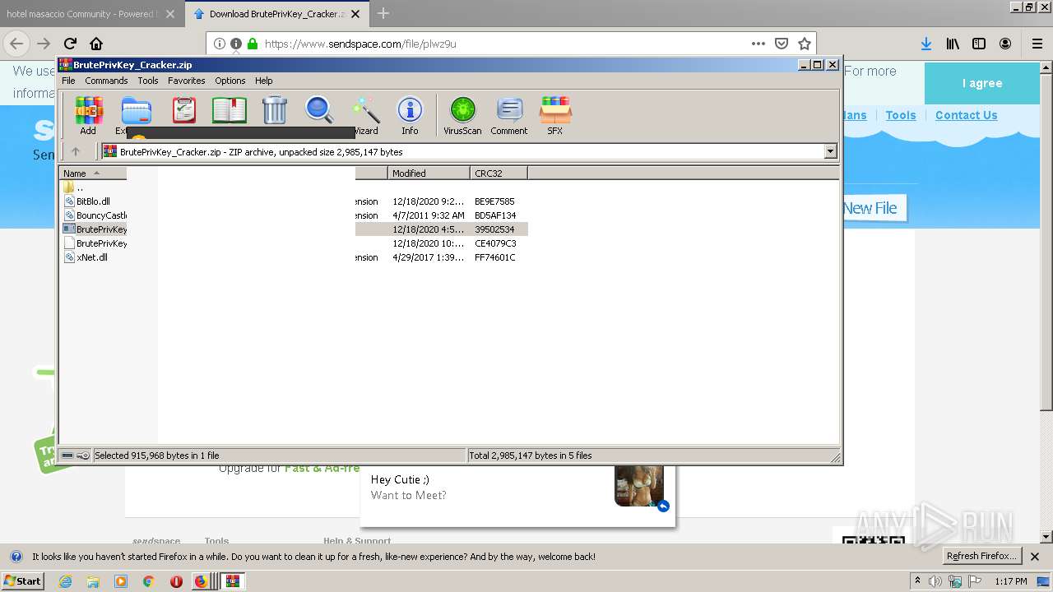Sort by CRC32 column header

(499, 173)
